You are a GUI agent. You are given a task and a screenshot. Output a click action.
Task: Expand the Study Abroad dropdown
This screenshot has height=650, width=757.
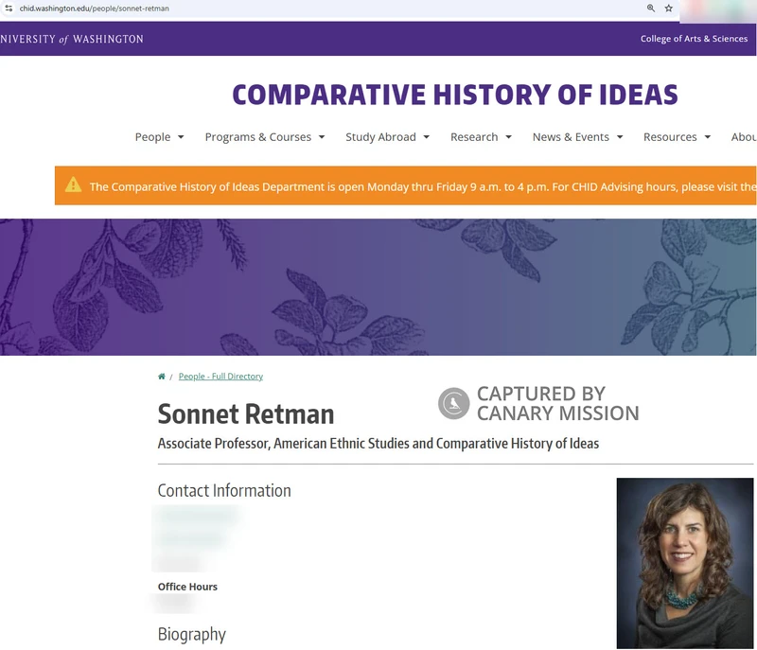387,137
